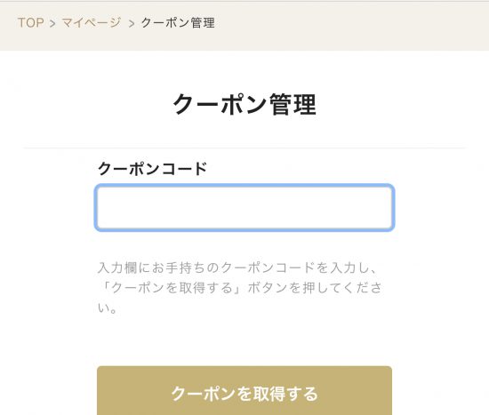Image resolution: width=489 pixels, height=415 pixels.
Task: Click the thin divider line under heading
Action: pyautogui.click(x=244, y=148)
